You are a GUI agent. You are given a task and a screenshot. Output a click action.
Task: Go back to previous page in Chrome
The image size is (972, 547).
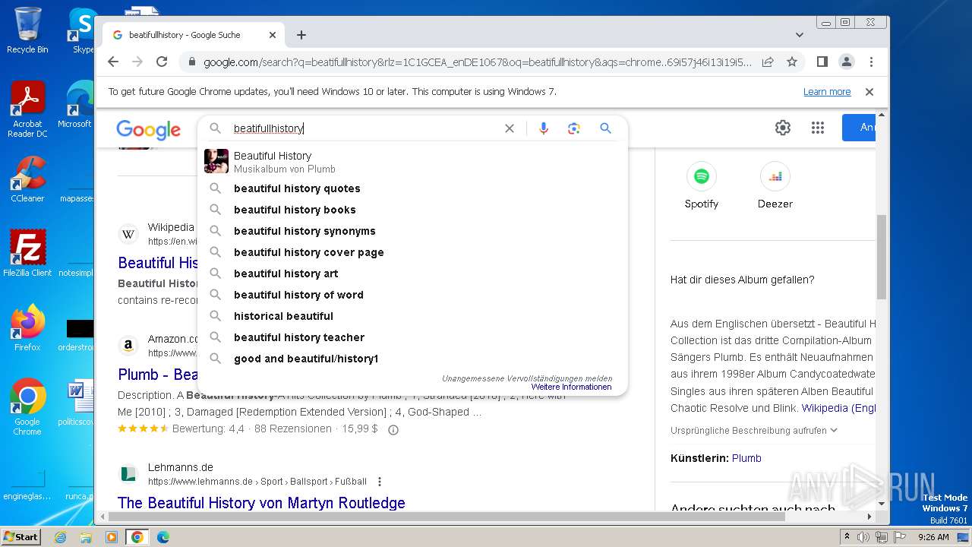pyautogui.click(x=113, y=62)
